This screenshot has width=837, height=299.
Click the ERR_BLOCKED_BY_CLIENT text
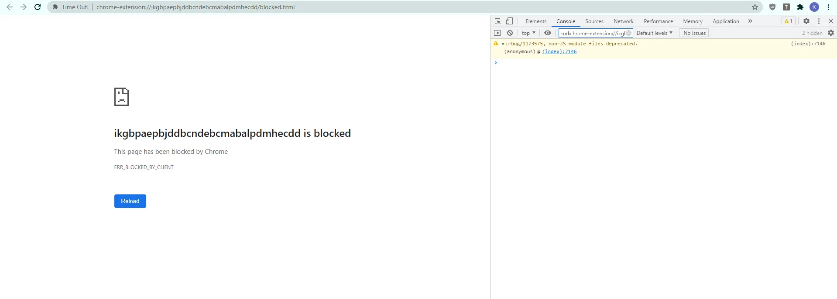pos(144,167)
